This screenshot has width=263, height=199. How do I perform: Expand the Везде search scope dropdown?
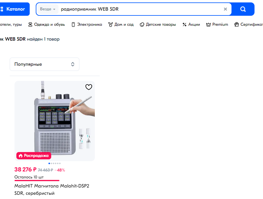48,9
